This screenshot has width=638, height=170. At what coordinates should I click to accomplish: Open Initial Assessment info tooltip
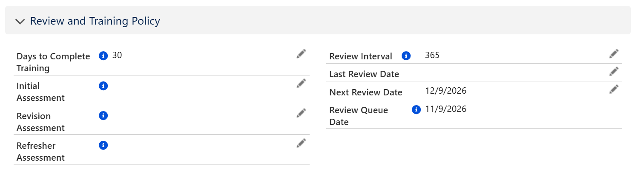[x=103, y=86]
